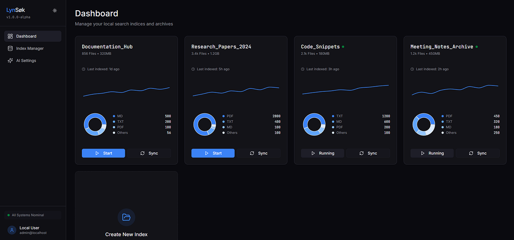Click the donut chart on Research_Papers_2024 card
Image resolution: width=514 pixels, height=240 pixels.
pyautogui.click(x=204, y=124)
